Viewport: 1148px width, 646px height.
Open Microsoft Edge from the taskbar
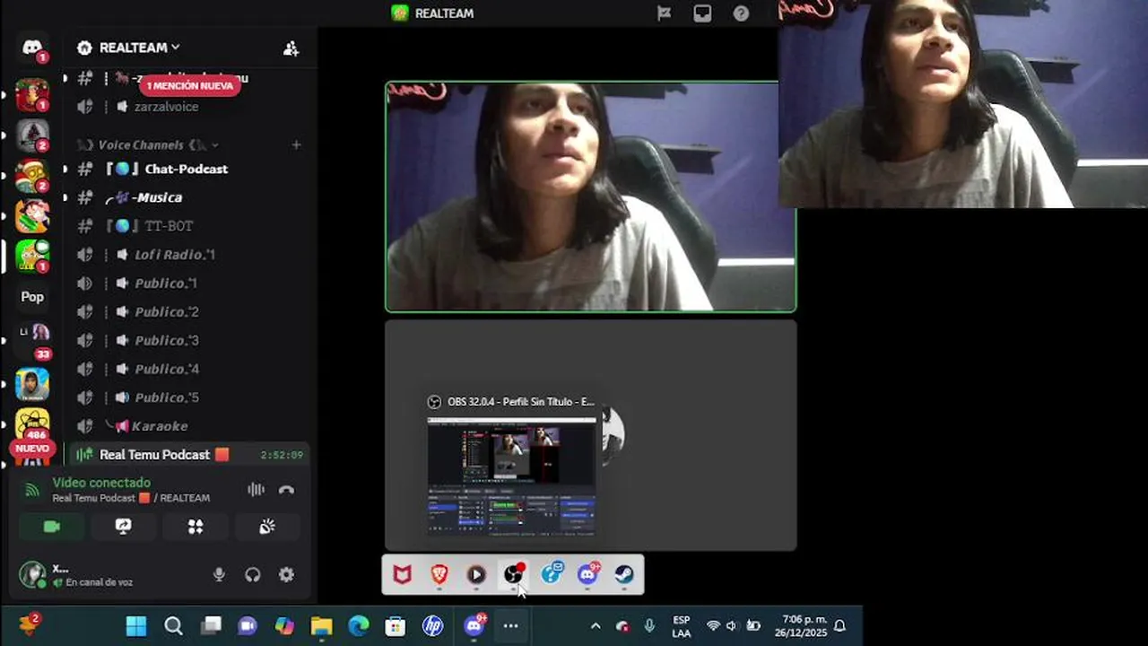(359, 626)
